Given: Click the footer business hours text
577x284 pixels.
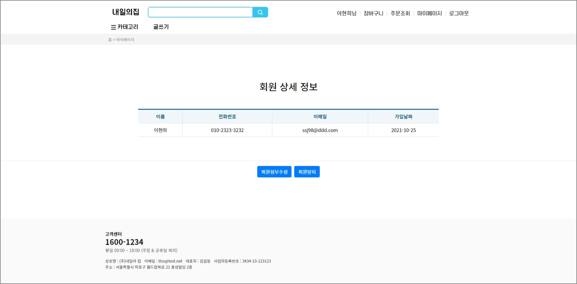Looking at the screenshot, I should 141,250.
